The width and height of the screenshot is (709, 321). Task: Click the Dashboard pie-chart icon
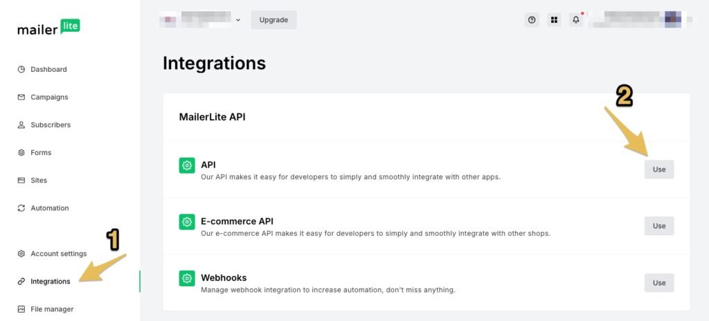(x=21, y=69)
